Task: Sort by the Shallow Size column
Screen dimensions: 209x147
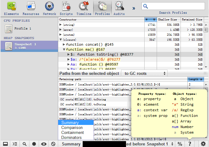Action: [x=169, y=20]
